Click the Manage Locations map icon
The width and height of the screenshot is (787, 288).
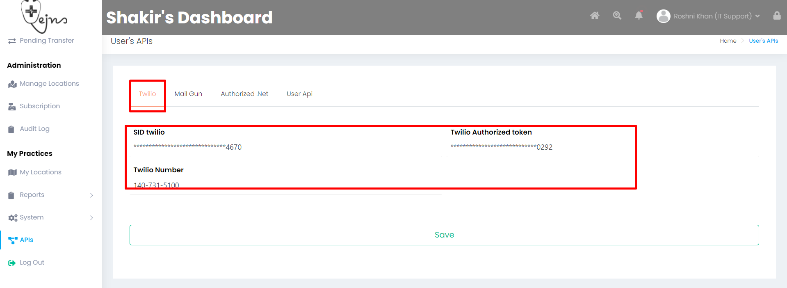[x=12, y=84]
